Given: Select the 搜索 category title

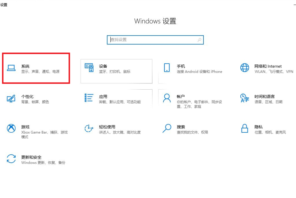Looking at the screenshot, I should pos(181,127).
